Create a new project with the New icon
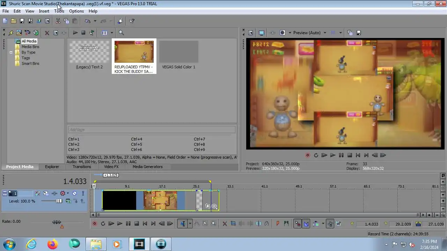The width and height of the screenshot is (447, 251). tap(5, 21)
